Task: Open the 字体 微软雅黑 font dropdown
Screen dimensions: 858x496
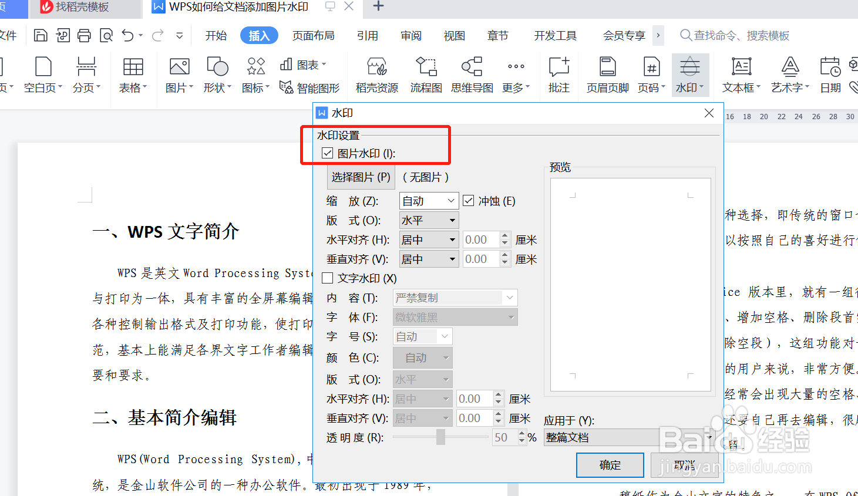Action: click(455, 317)
